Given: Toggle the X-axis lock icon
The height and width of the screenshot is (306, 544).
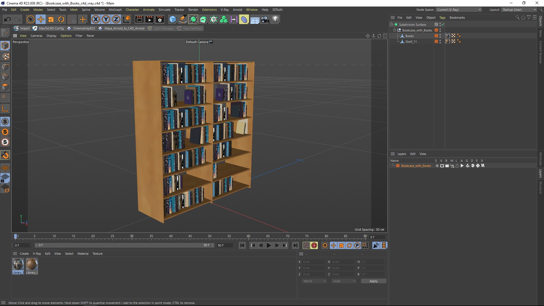Looking at the screenshot, I should [96, 19].
